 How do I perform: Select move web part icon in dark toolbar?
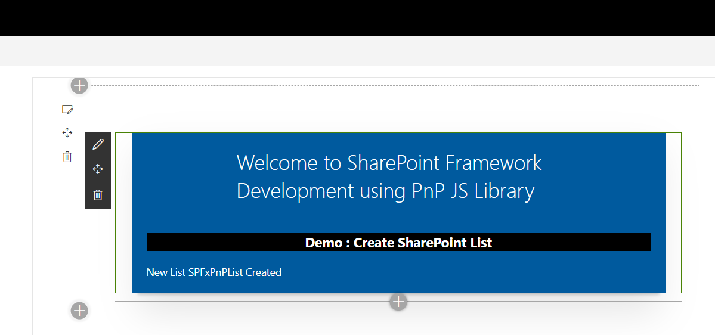tap(98, 169)
